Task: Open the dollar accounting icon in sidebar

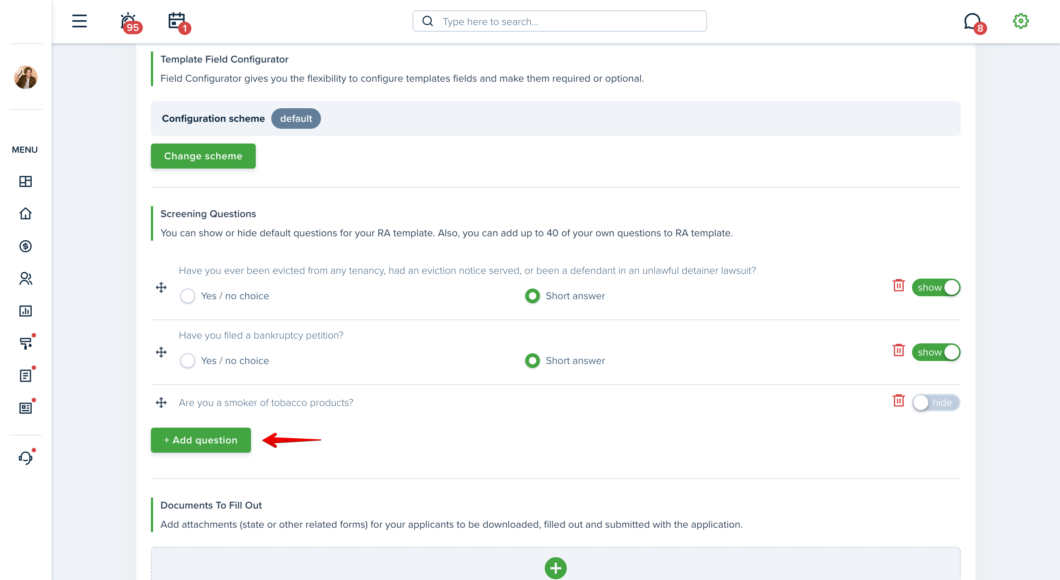Action: (25, 246)
